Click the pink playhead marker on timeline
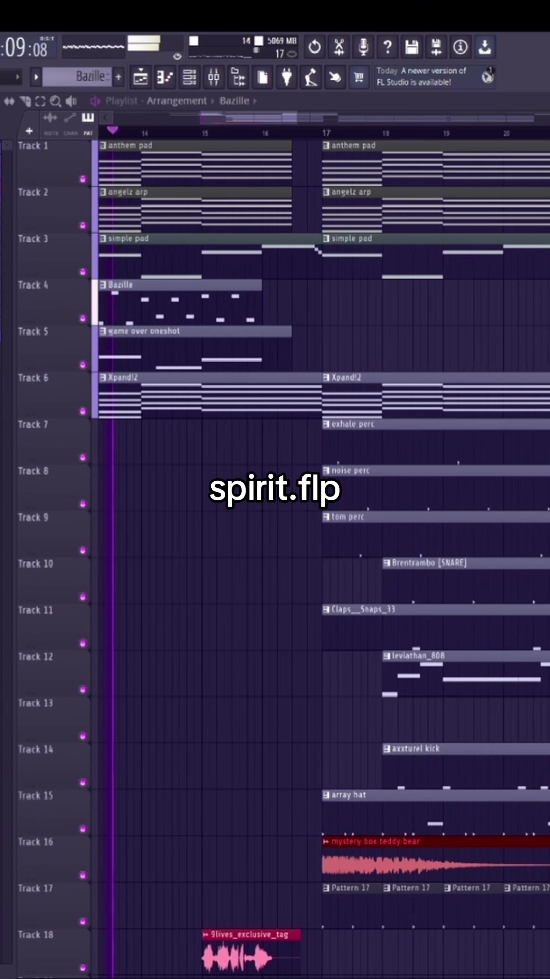The image size is (550, 979). [x=113, y=131]
